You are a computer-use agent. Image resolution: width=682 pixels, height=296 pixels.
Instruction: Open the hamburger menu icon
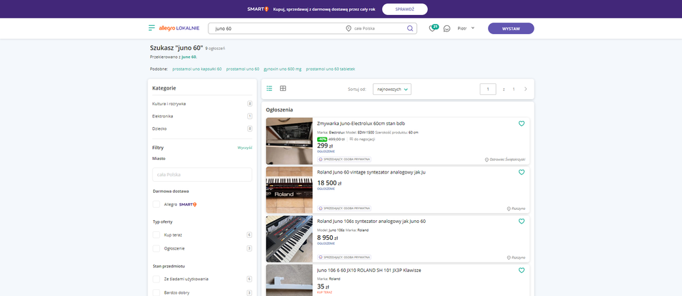(x=151, y=28)
